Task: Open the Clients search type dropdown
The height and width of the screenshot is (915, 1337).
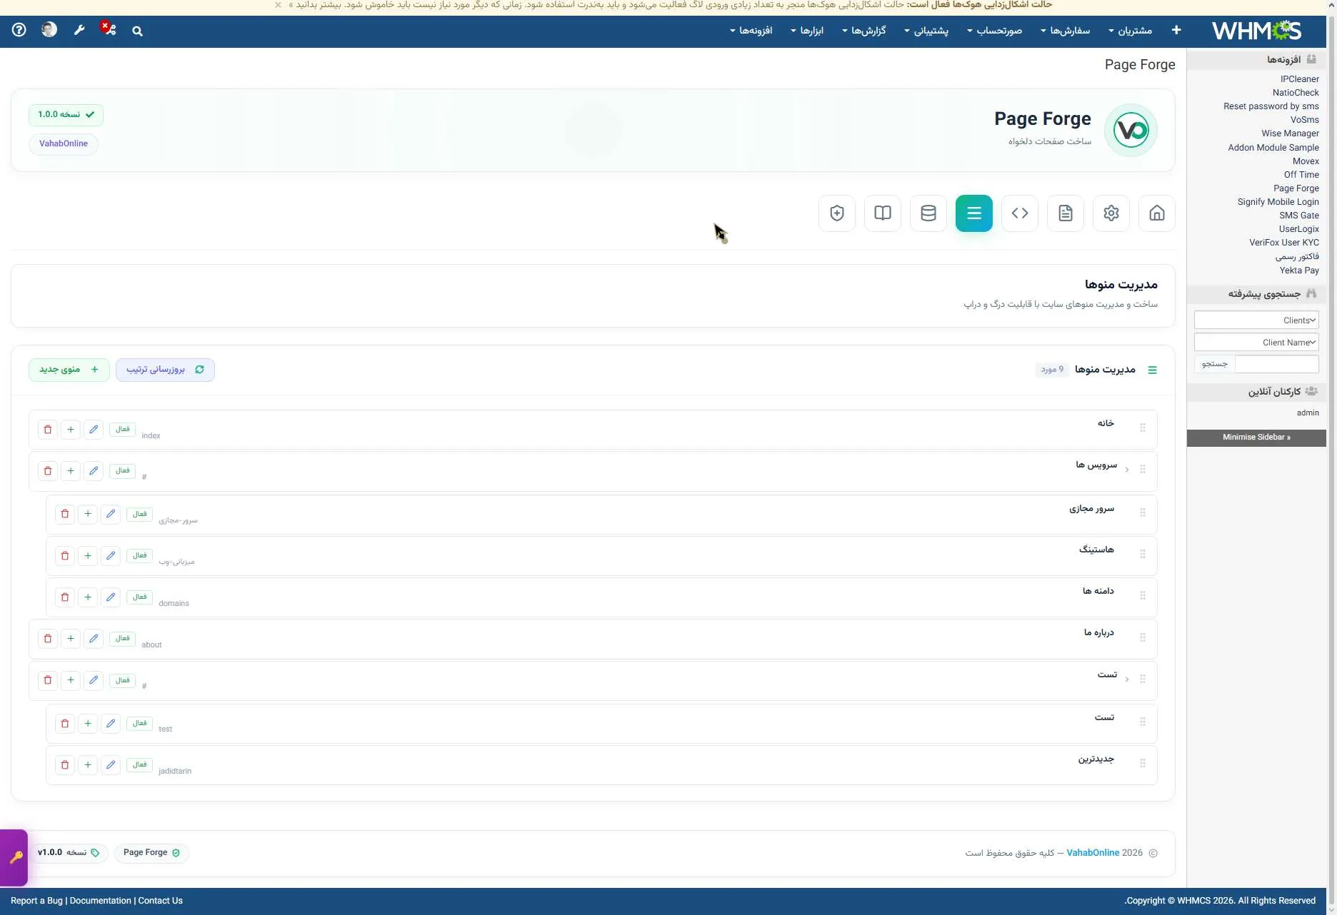Action: [1256, 320]
